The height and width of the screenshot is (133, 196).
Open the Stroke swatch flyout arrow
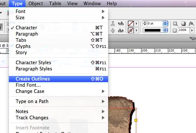[136, 30]
